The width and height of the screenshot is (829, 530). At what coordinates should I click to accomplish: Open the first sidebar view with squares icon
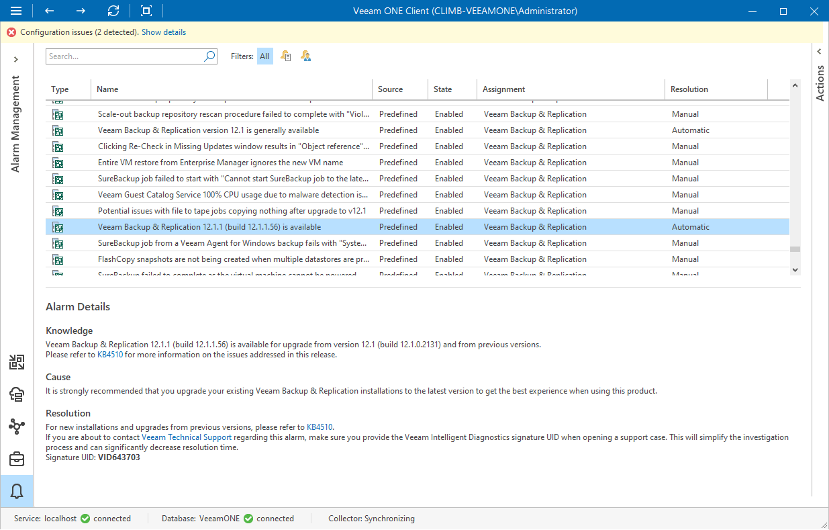point(17,363)
